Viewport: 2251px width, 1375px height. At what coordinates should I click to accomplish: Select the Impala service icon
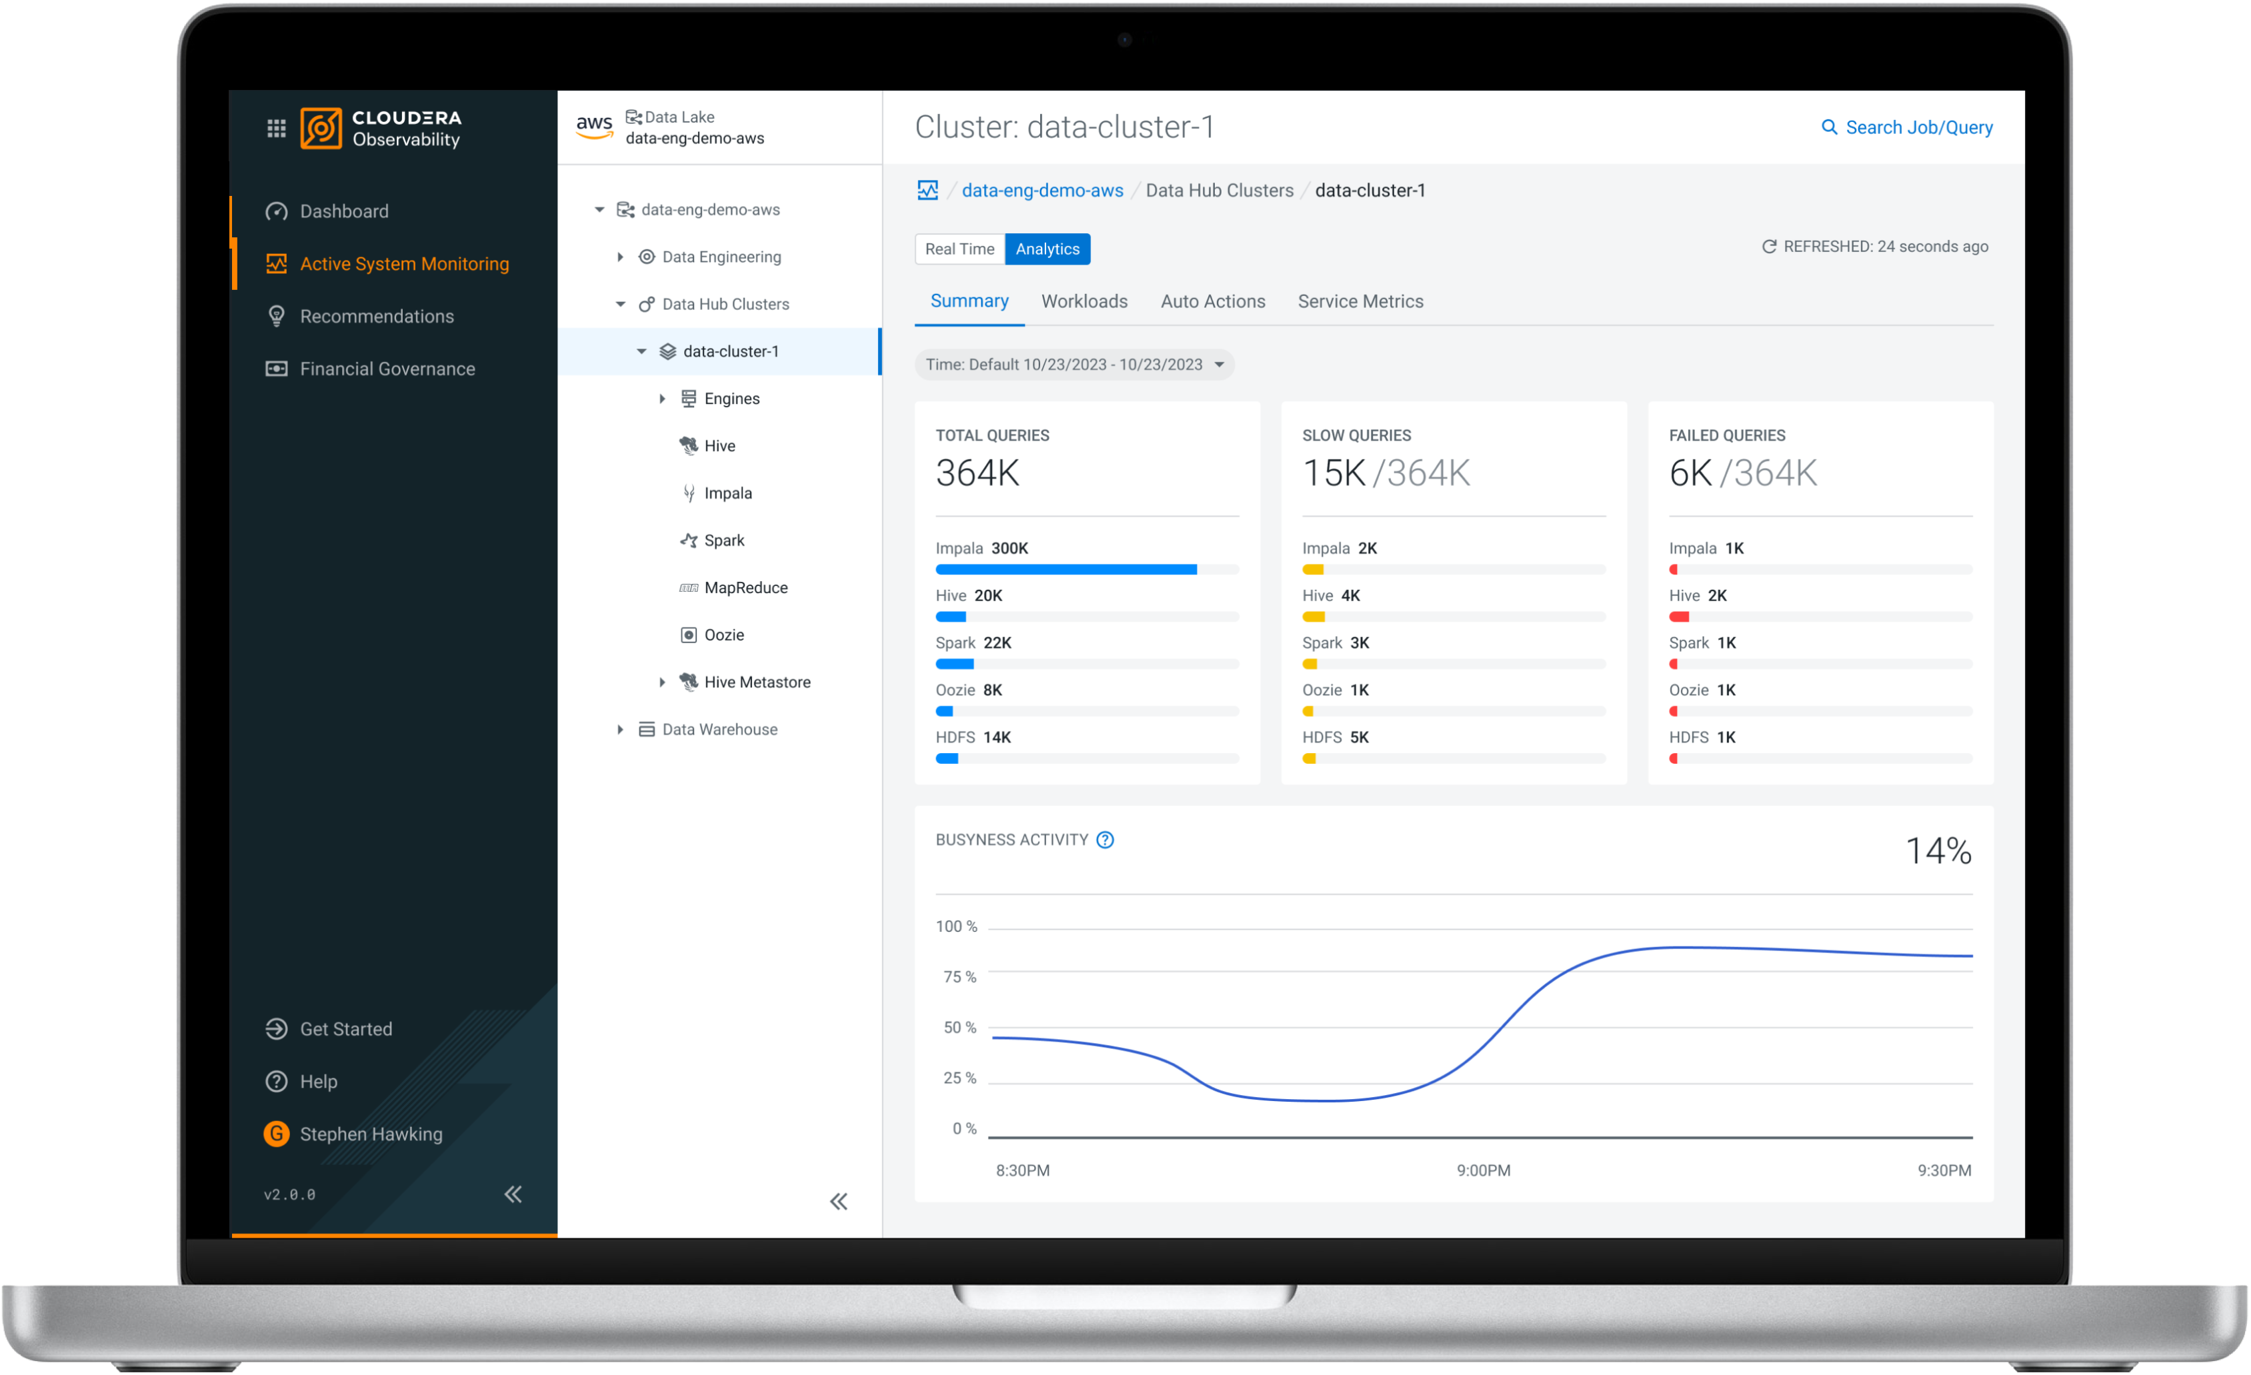point(688,493)
